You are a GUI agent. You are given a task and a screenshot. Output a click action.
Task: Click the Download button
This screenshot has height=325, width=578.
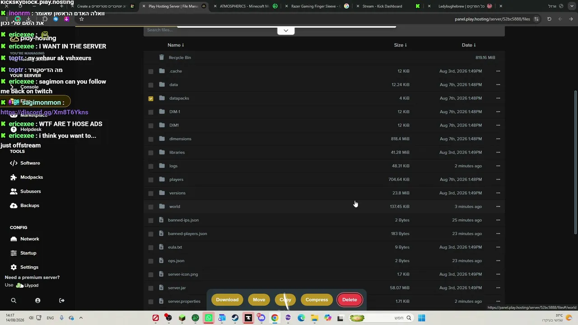[227, 300]
